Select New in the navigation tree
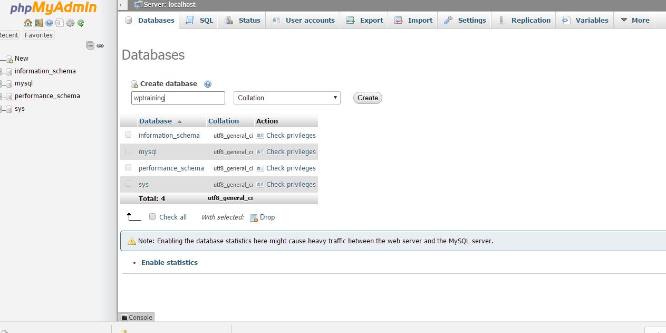This screenshot has width=666, height=333. [22, 59]
